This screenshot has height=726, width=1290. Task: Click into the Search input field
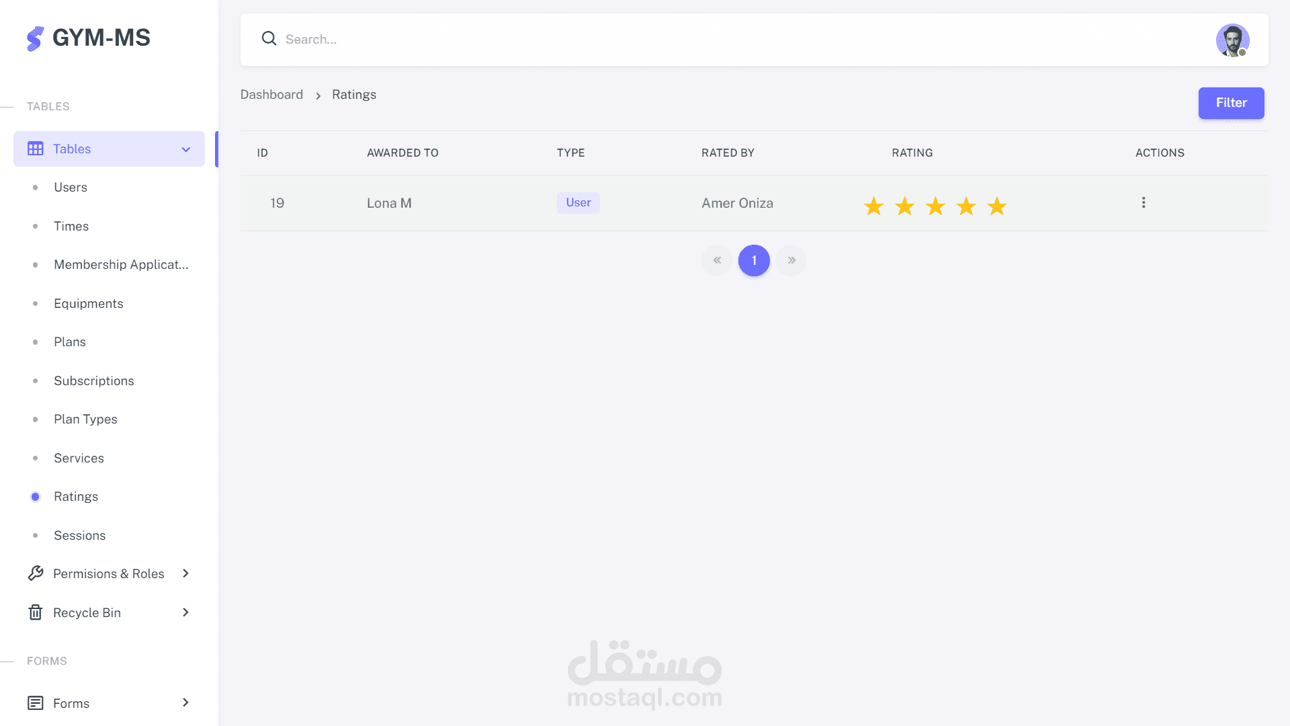coord(605,39)
